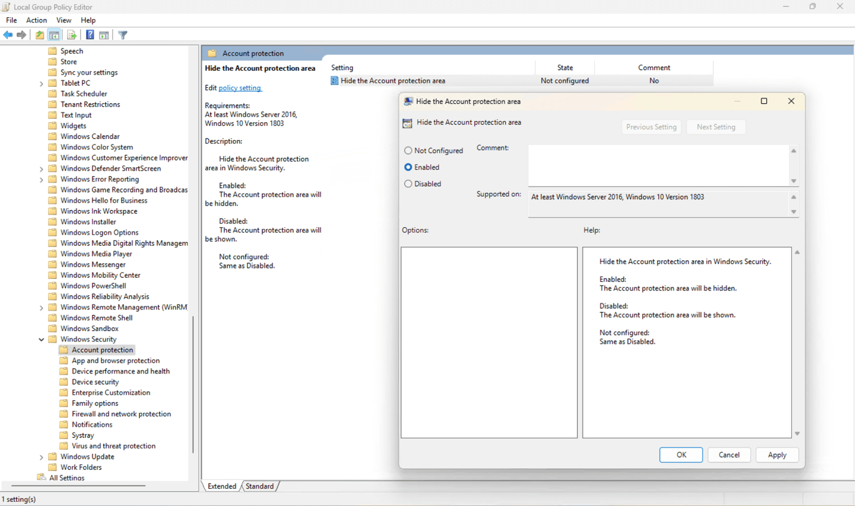Open the Action menu
The image size is (855, 506).
tap(36, 20)
